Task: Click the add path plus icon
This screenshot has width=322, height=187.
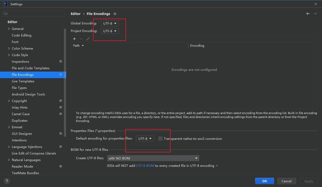Action: click(74, 39)
